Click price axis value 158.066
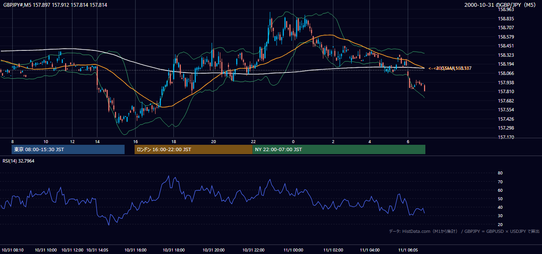The height and width of the screenshot is (254, 542). pos(506,73)
